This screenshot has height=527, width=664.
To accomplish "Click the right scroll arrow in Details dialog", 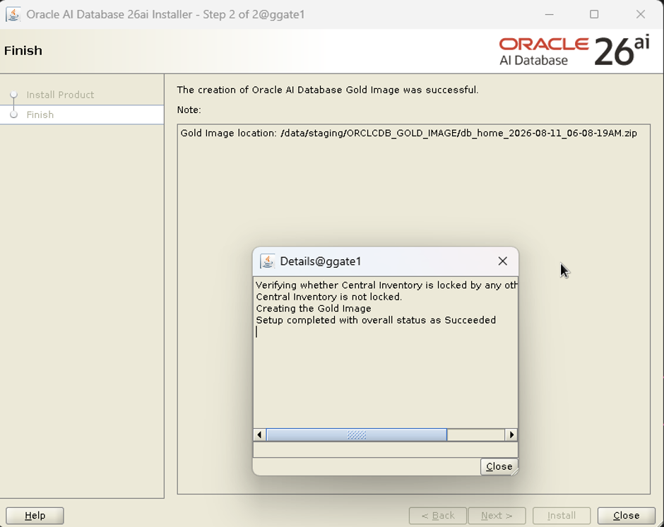I will click(511, 434).
